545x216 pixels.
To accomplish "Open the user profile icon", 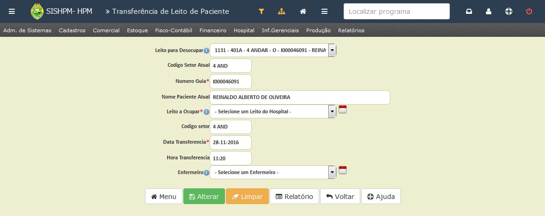I will tap(489, 12).
